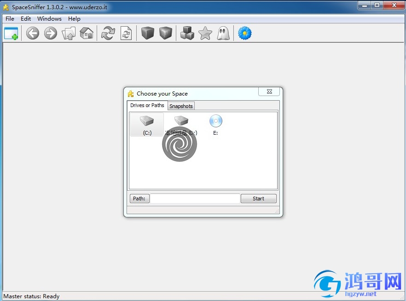Click the star toolbar icon
The image size is (406, 301).
[205, 34]
